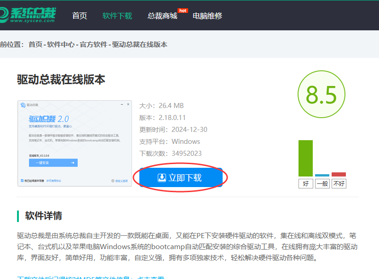Click the 自定义选项 gear icon in preview
Screen dimensions: 379x279
click(114, 181)
